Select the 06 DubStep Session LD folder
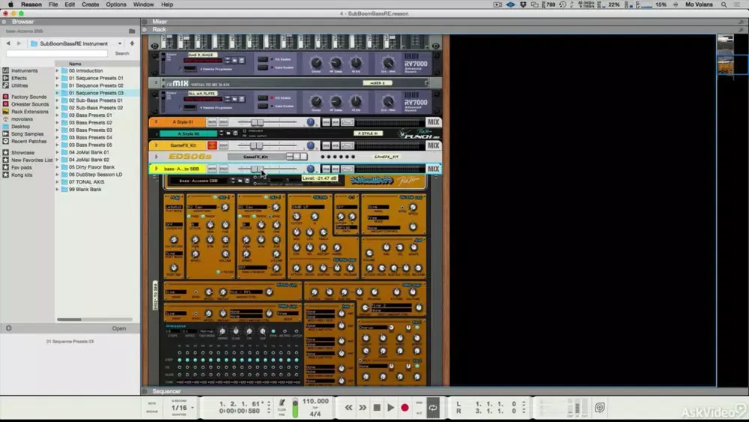 pos(96,175)
